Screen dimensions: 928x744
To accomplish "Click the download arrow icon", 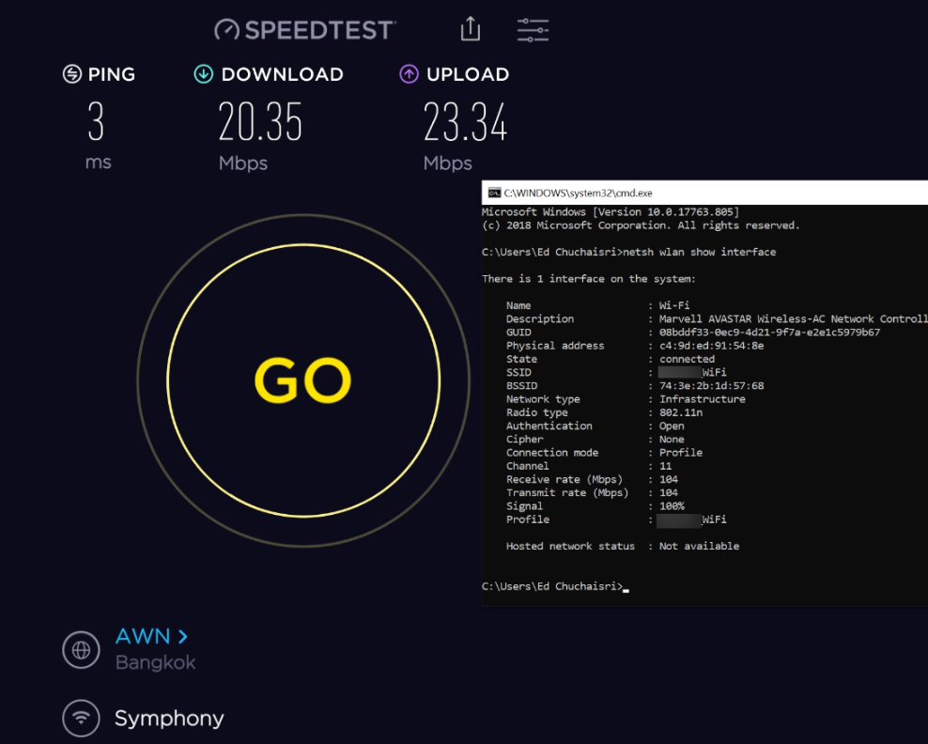I will (x=204, y=74).
